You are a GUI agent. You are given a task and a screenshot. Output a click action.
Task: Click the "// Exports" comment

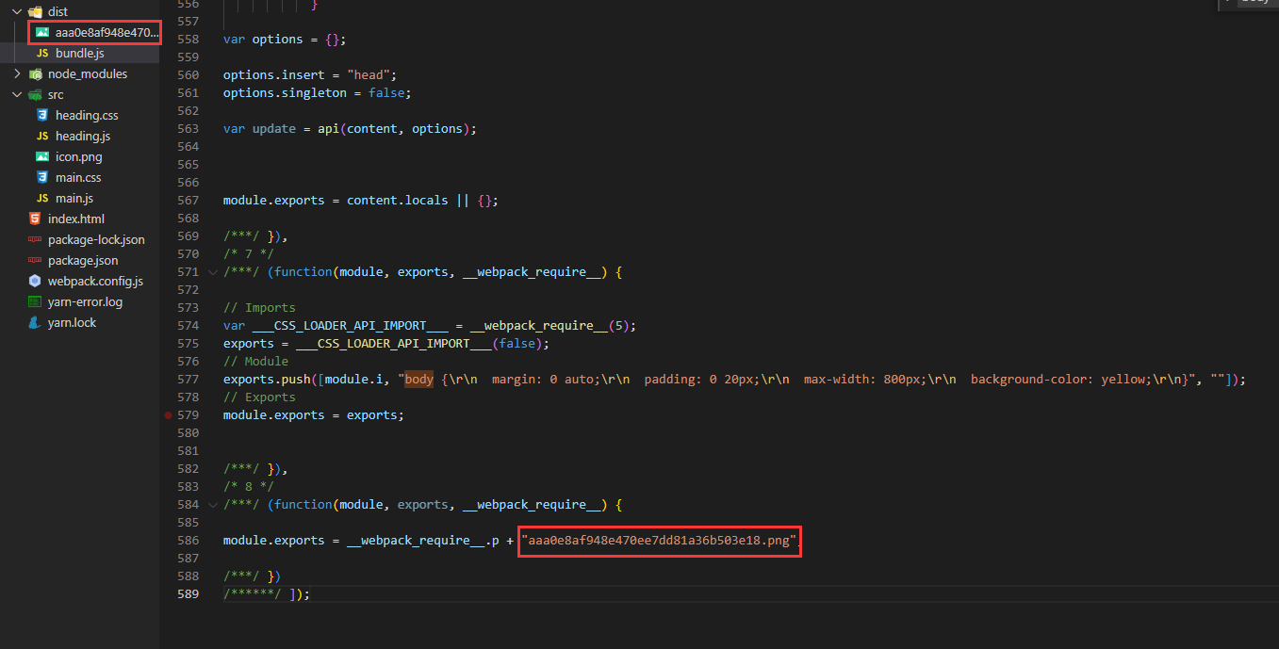pos(259,398)
